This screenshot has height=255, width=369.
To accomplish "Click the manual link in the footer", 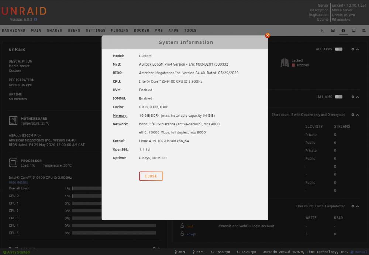I will coord(361,252).
